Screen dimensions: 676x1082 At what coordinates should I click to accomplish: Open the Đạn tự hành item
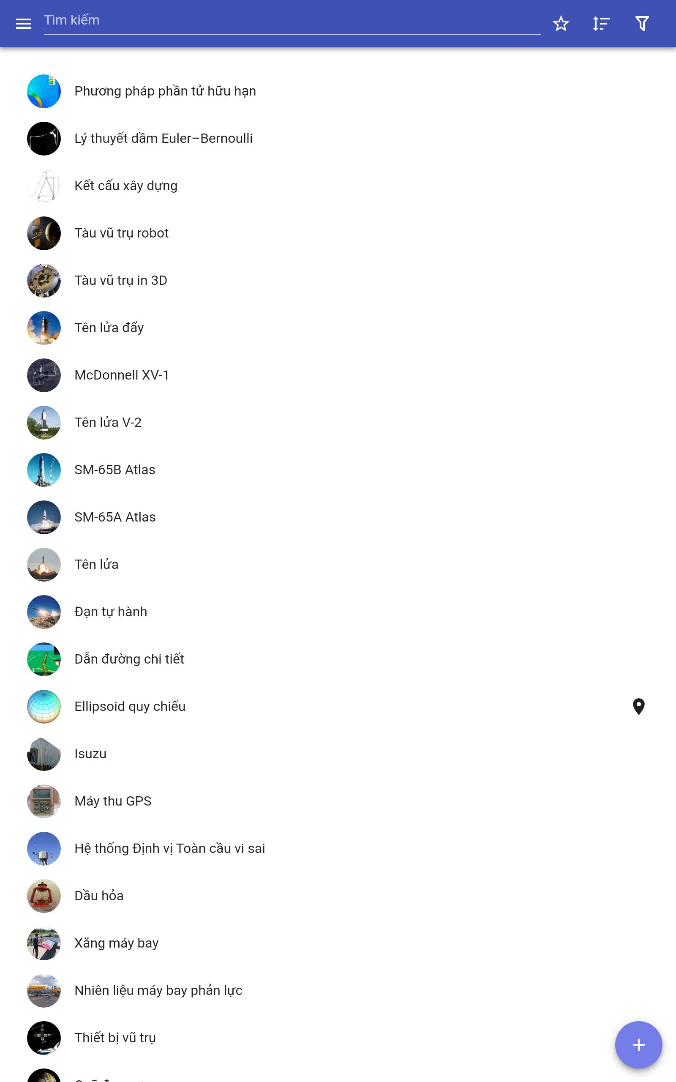point(338,612)
